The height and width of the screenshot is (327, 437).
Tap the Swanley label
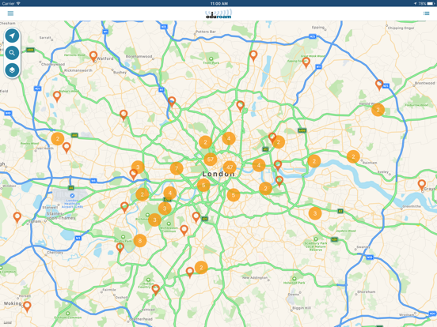[x=363, y=247]
